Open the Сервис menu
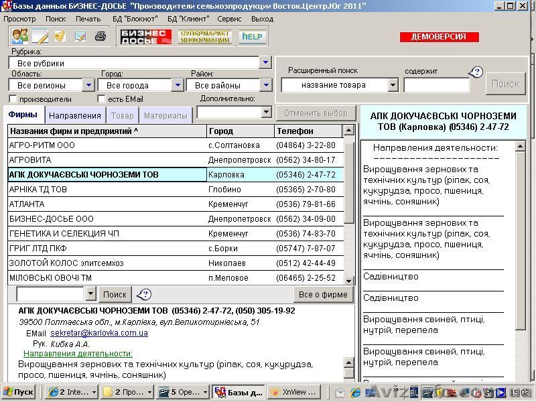 (x=230, y=19)
